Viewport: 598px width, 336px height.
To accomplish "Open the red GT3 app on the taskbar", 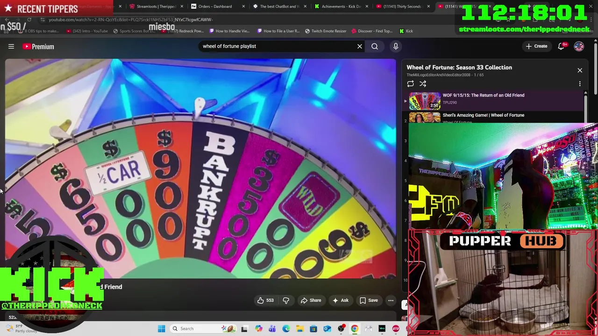I will tap(396, 329).
